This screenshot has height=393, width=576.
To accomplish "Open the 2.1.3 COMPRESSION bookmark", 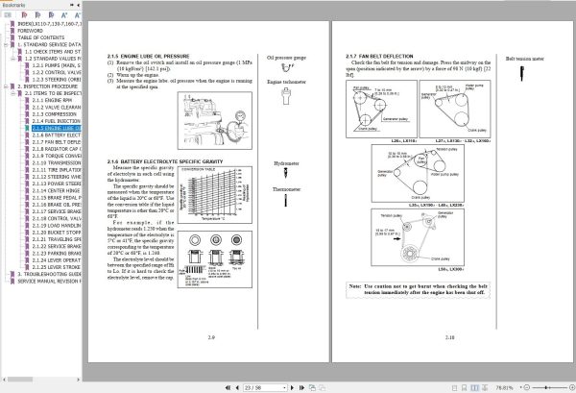I will (55, 114).
